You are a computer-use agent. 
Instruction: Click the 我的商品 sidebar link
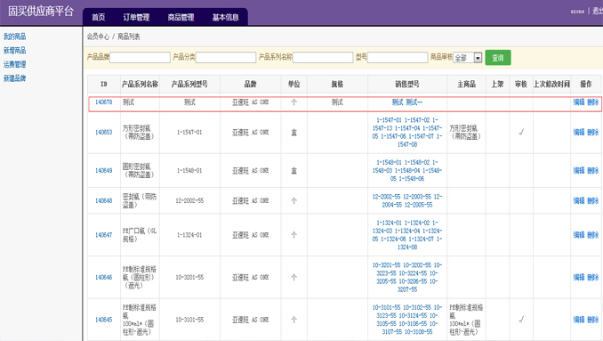click(14, 37)
